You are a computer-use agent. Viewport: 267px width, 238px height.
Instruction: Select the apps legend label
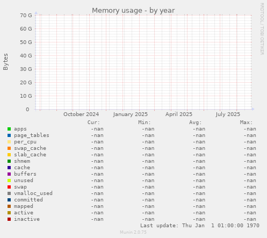20,129
